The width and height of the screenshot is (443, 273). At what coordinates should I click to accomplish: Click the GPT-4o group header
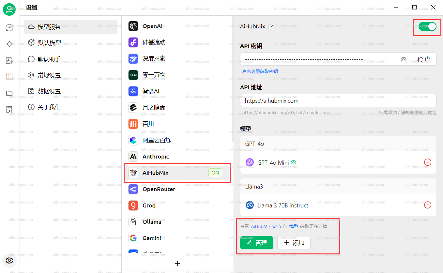tap(338, 144)
